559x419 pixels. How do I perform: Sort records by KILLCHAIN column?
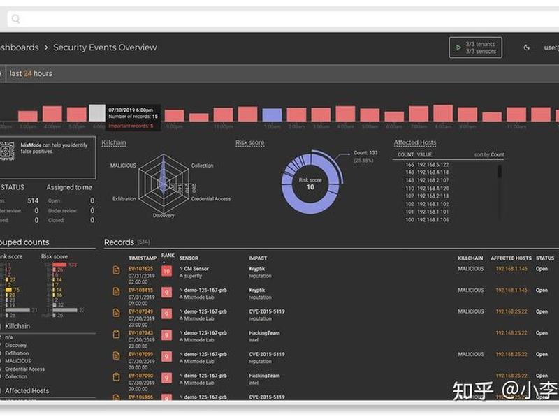[x=470, y=258]
